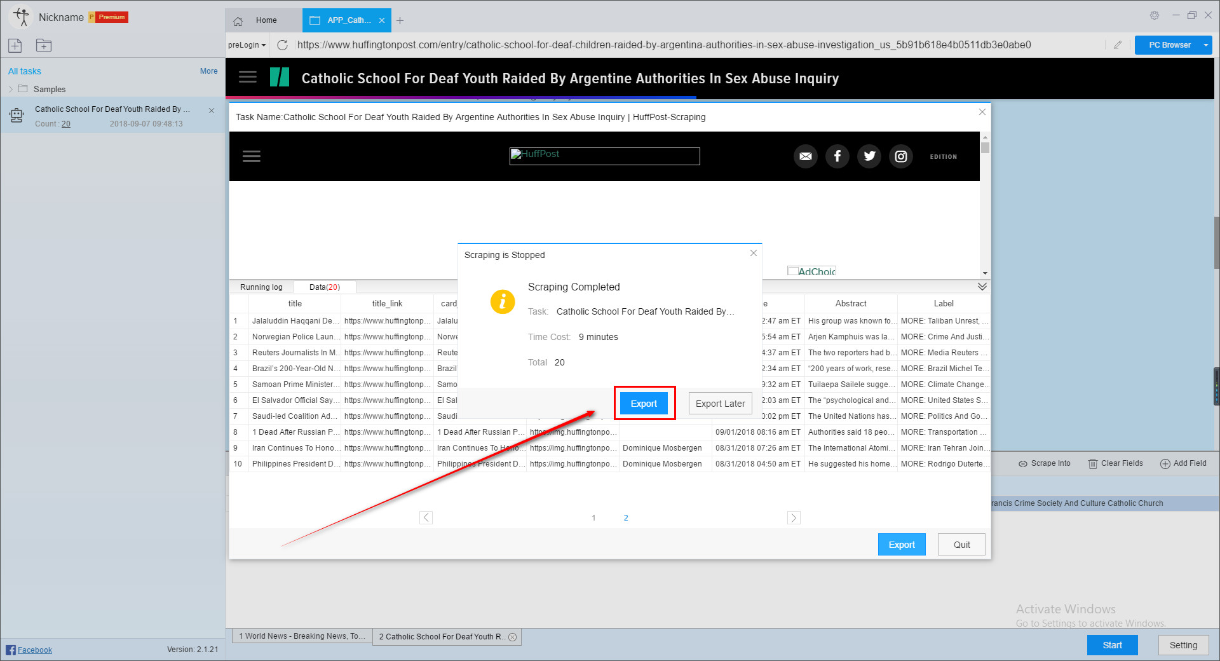Switch to the APP_Cath tab
Screen dimensions: 1220x661
tap(347, 20)
